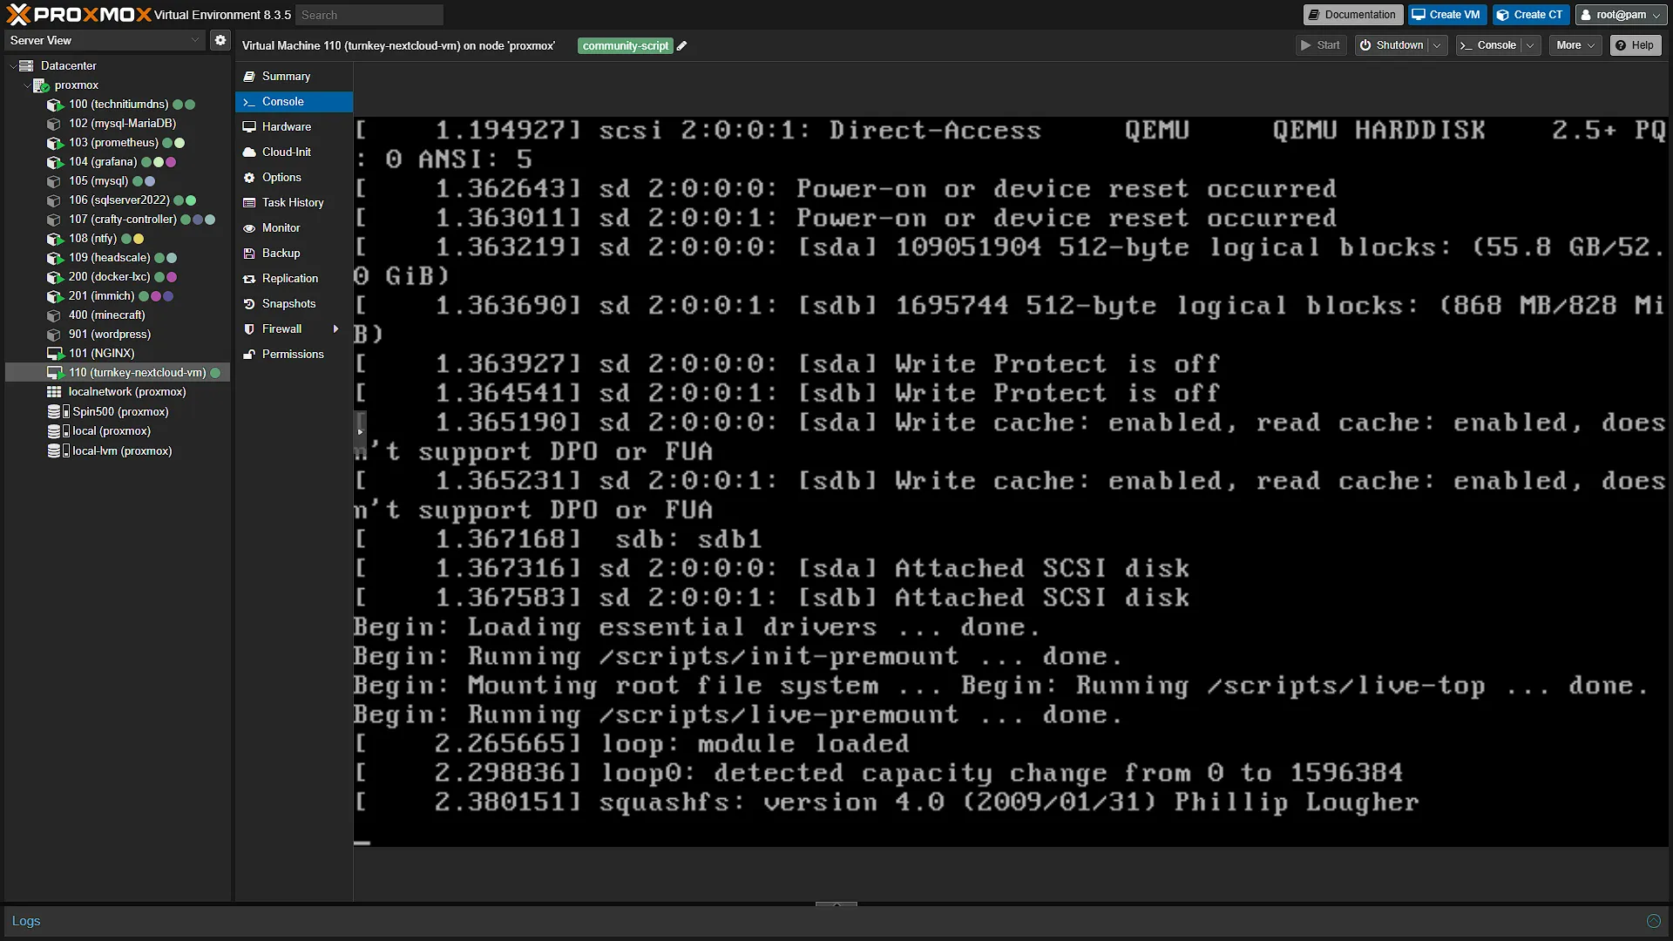Select 106 (sqlserver2022) container
Image resolution: width=1673 pixels, height=941 pixels.
click(x=118, y=200)
